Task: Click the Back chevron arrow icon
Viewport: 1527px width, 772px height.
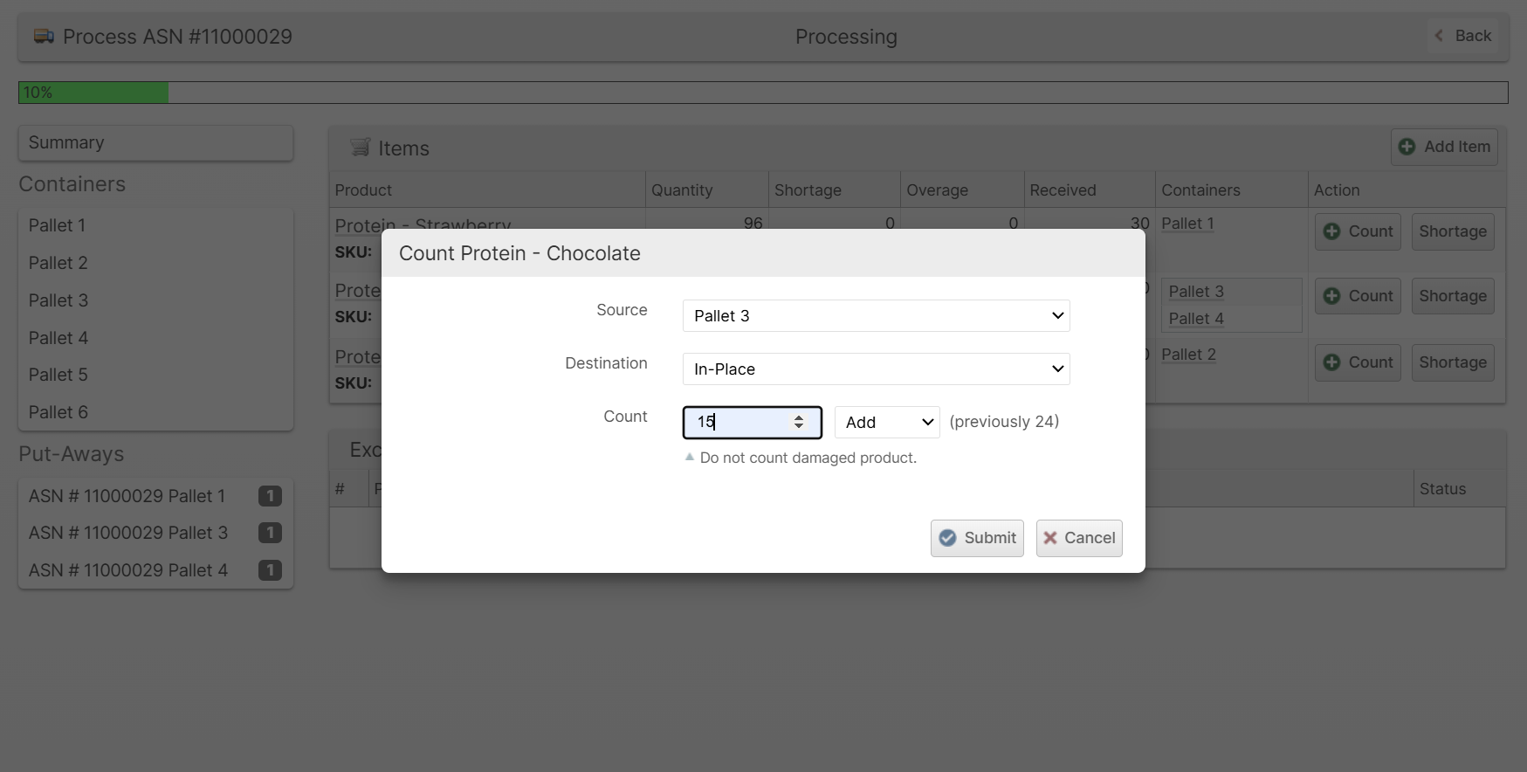Action: tap(1439, 36)
